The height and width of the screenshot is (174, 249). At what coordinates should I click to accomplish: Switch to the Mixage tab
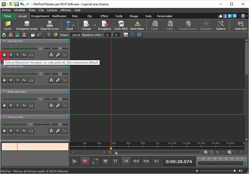(134, 16)
